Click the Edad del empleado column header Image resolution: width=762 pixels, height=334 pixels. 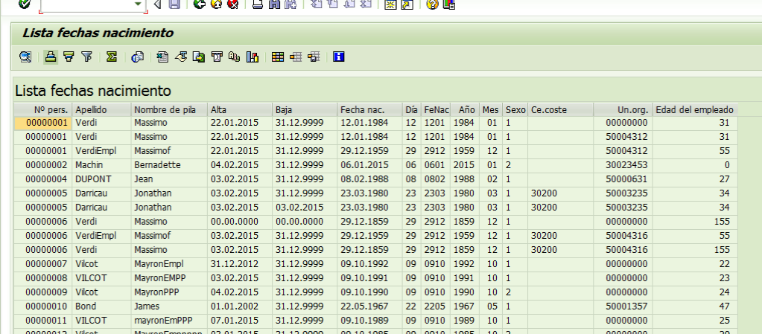[694, 110]
